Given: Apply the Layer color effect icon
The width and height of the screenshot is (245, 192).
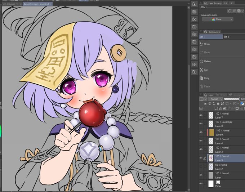Looking at the screenshot, I should pyautogui.click(x=239, y=11).
